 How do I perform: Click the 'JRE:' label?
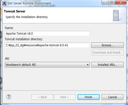point(7,59)
